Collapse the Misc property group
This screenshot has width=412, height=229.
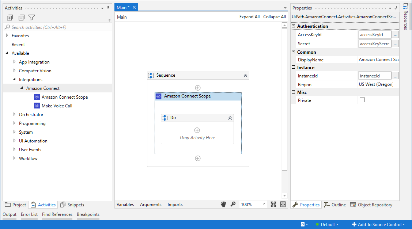[294, 92]
